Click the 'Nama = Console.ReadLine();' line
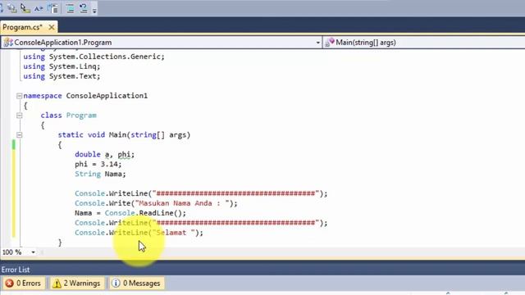The image size is (525, 295). pyautogui.click(x=130, y=213)
